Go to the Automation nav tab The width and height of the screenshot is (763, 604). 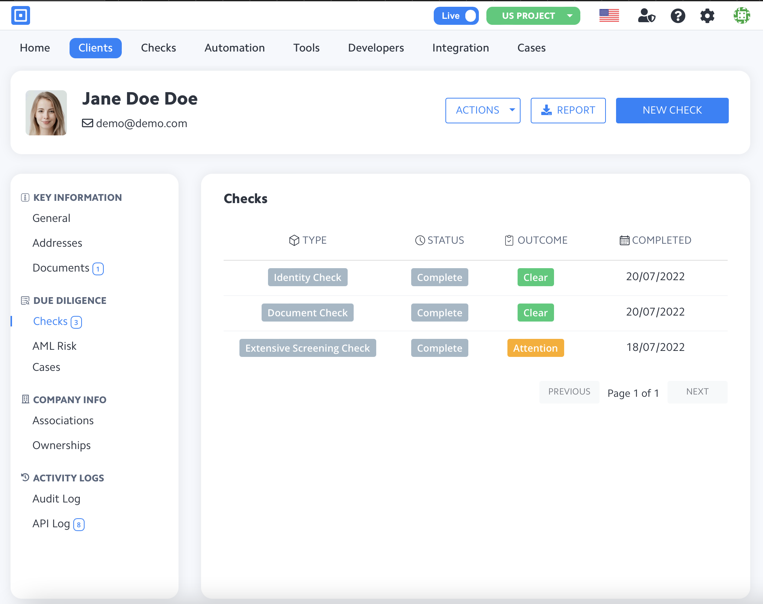[x=235, y=48]
